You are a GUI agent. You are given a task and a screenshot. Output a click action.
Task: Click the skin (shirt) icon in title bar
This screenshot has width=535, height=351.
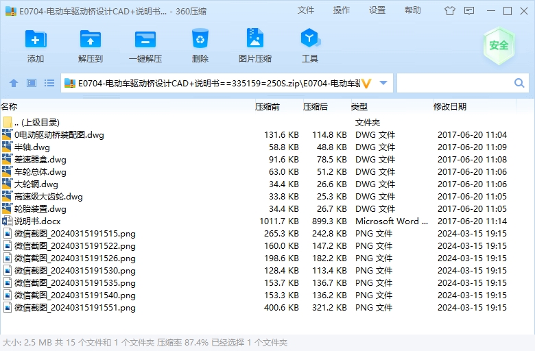coord(450,11)
